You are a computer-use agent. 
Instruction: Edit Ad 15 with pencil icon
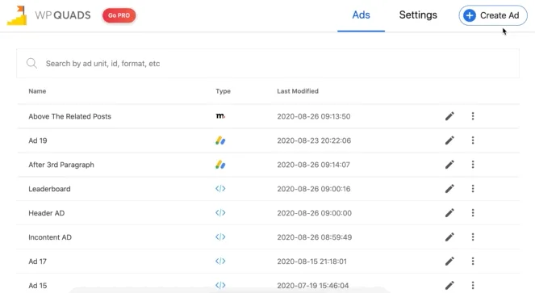449,285
